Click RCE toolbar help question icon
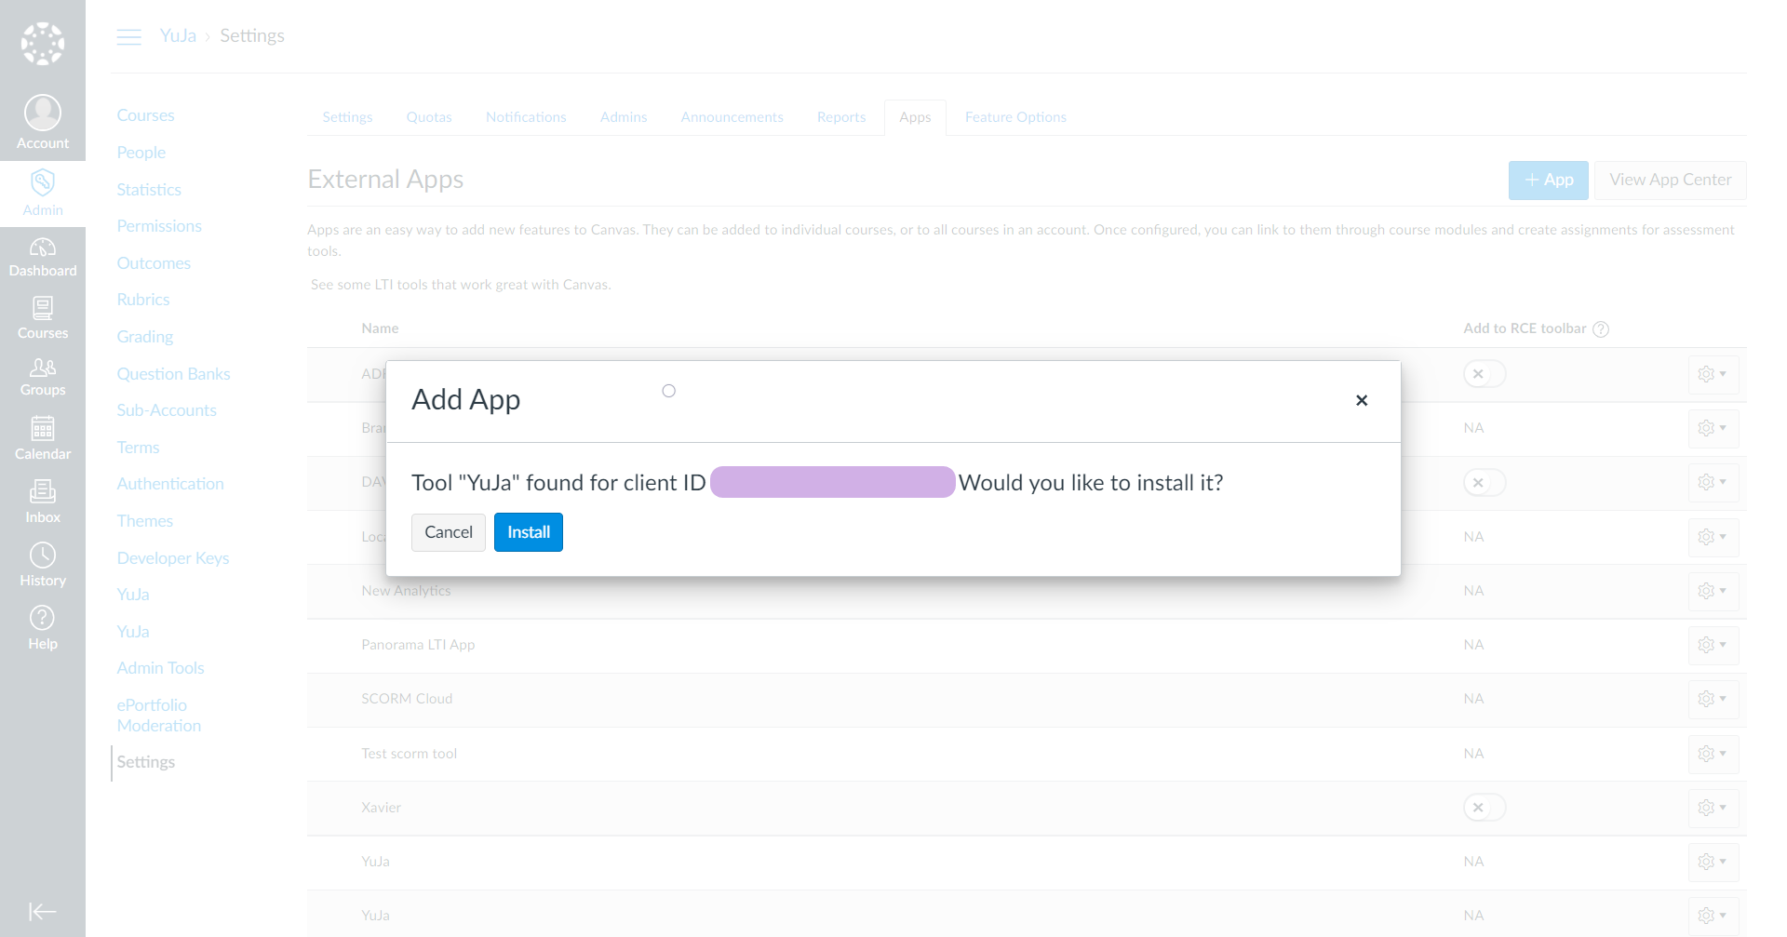This screenshot has height=937, width=1787. pyautogui.click(x=1601, y=329)
